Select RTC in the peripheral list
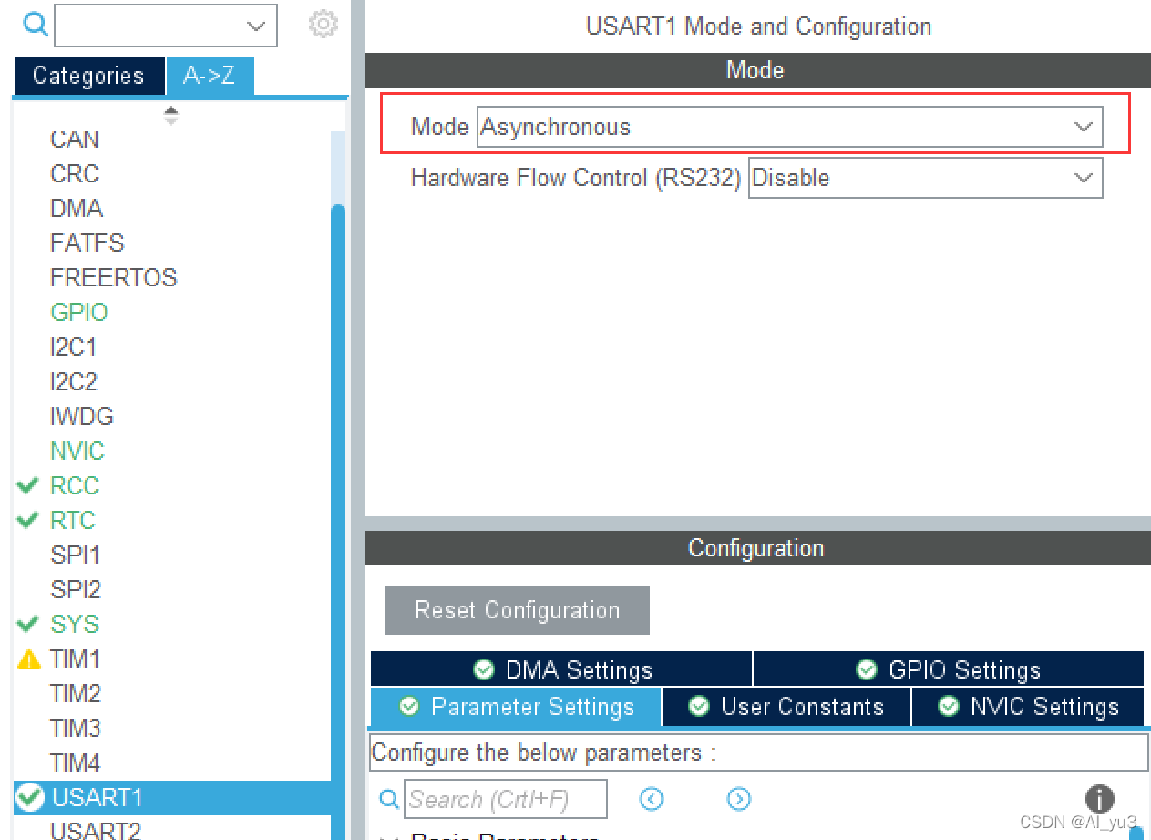The height and width of the screenshot is (840, 1151). point(73,520)
